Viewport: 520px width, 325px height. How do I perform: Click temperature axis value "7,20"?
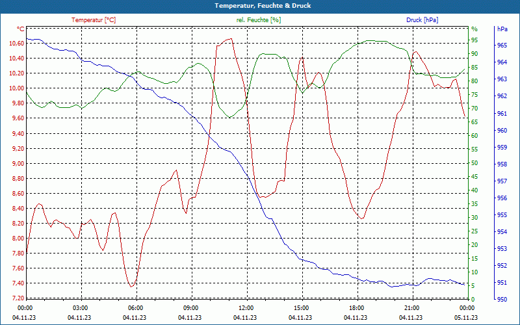[x=18, y=298]
